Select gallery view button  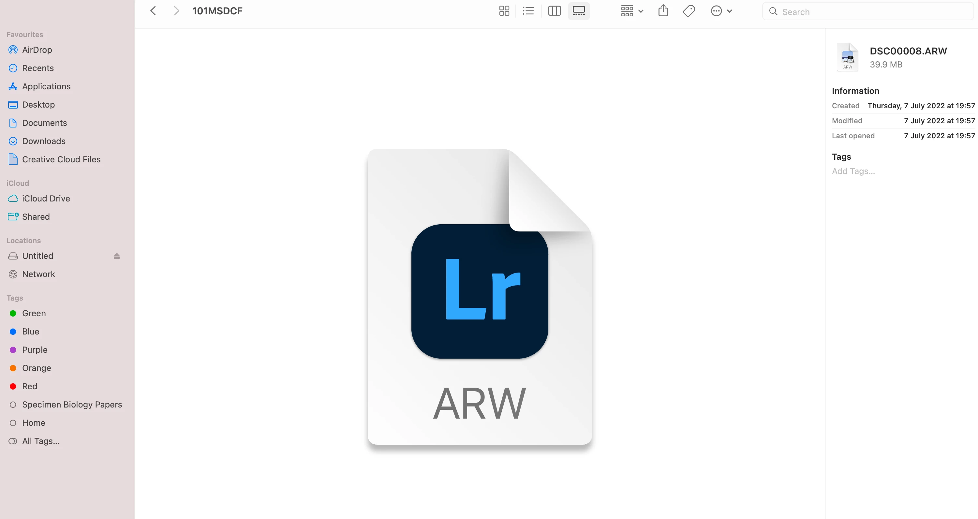[578, 11]
